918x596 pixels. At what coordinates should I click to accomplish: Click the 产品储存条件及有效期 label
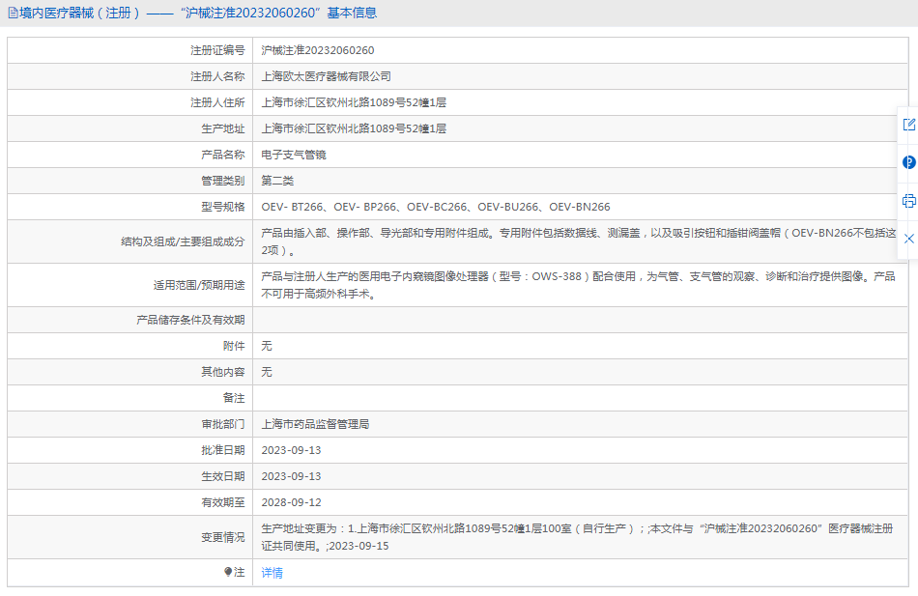190,320
